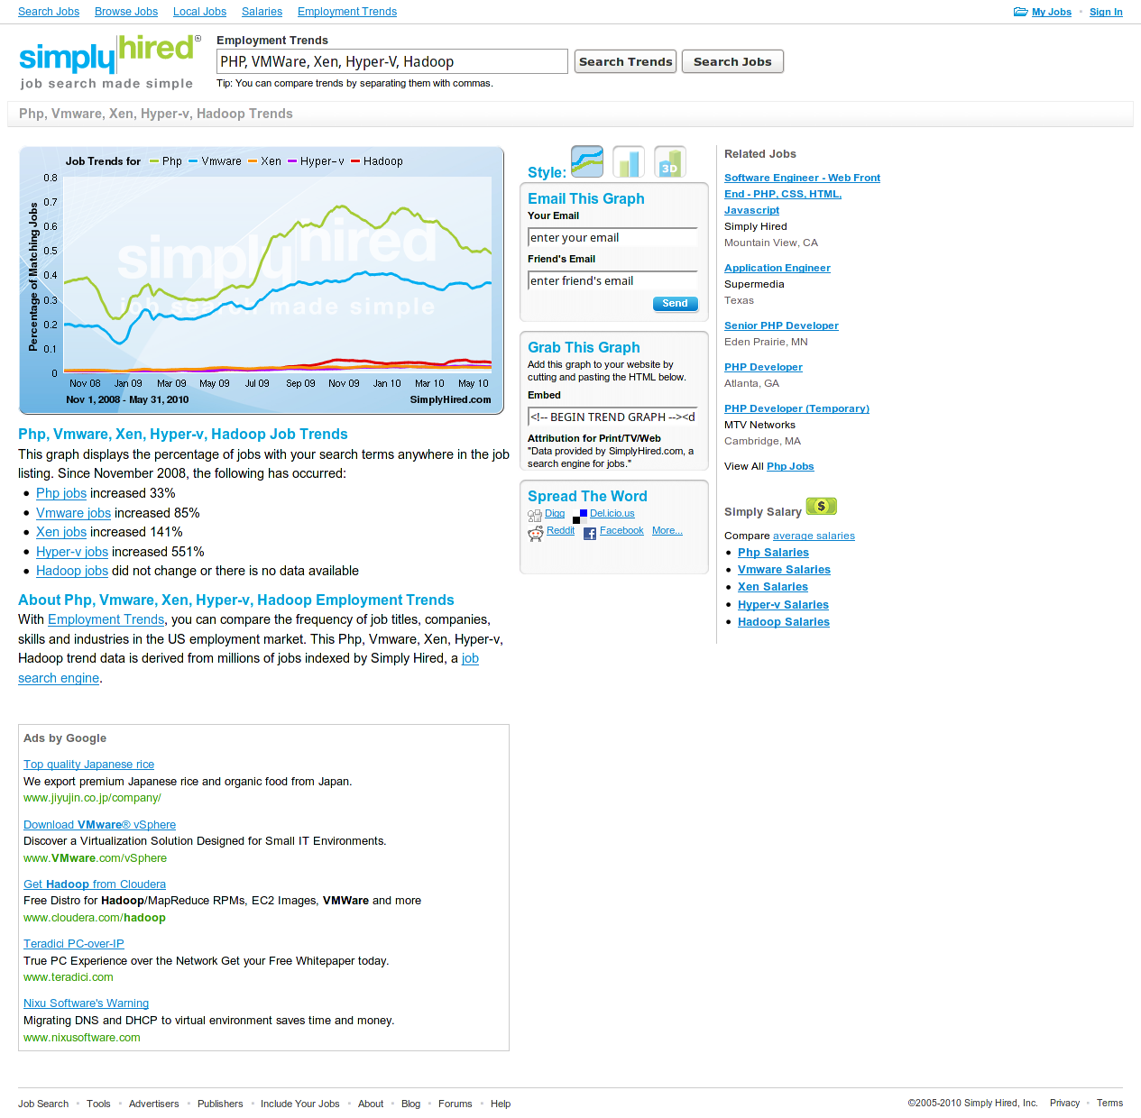Click the Delicious bookmark icon
The width and height of the screenshot is (1141, 1118).
click(x=580, y=515)
